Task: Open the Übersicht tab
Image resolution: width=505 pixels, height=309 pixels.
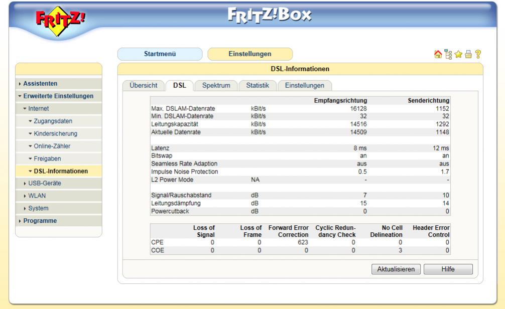Action: 144,86
